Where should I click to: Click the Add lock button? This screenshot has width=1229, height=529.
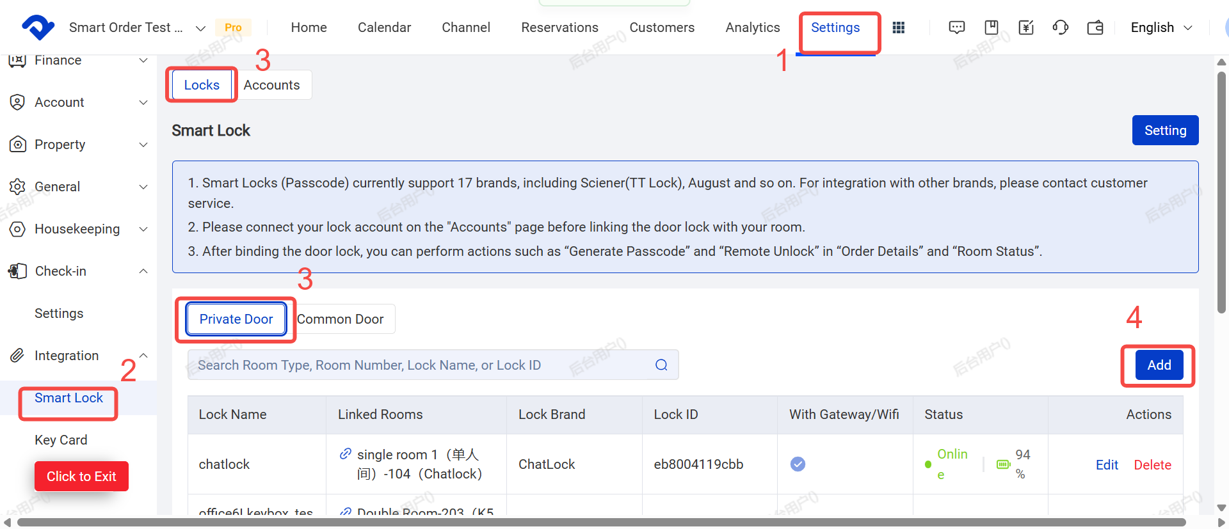click(x=1159, y=365)
